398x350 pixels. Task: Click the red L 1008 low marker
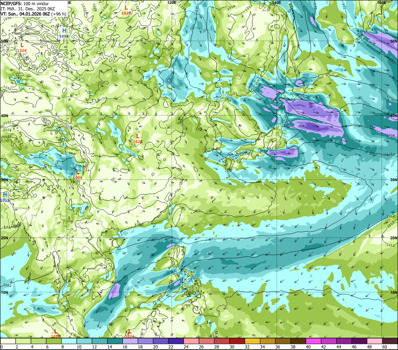click(56, 334)
